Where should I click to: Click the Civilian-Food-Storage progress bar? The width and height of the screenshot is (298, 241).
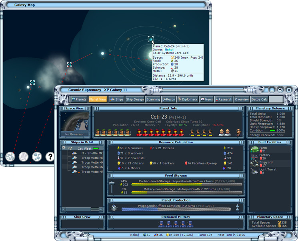tap(187, 184)
